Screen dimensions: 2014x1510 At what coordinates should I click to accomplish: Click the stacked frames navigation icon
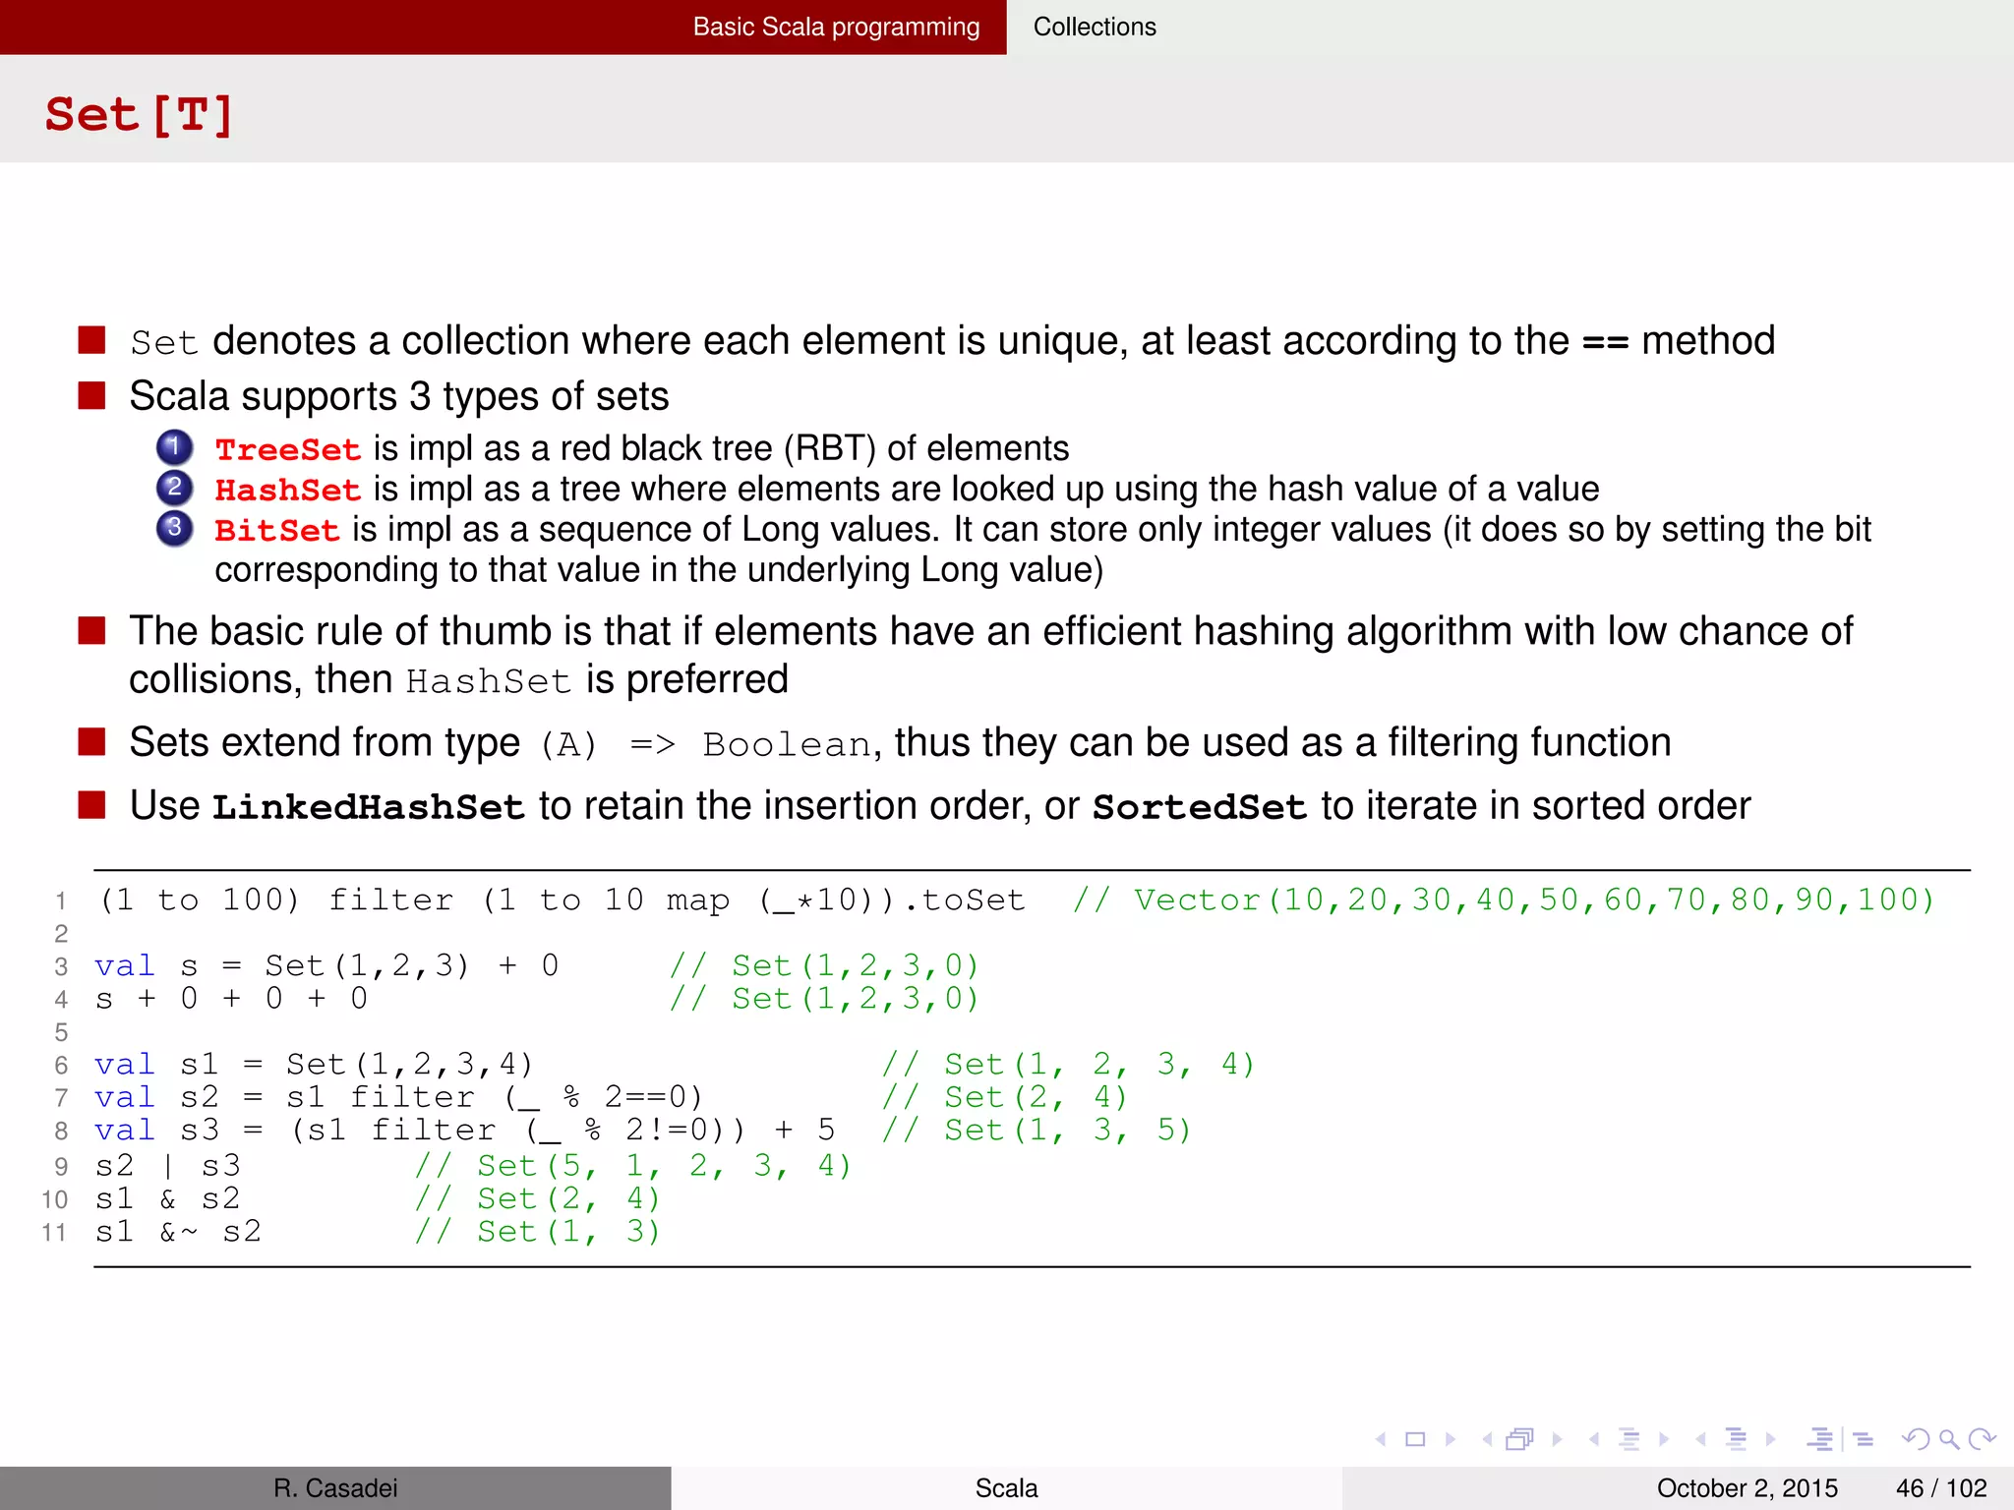click(1520, 1439)
